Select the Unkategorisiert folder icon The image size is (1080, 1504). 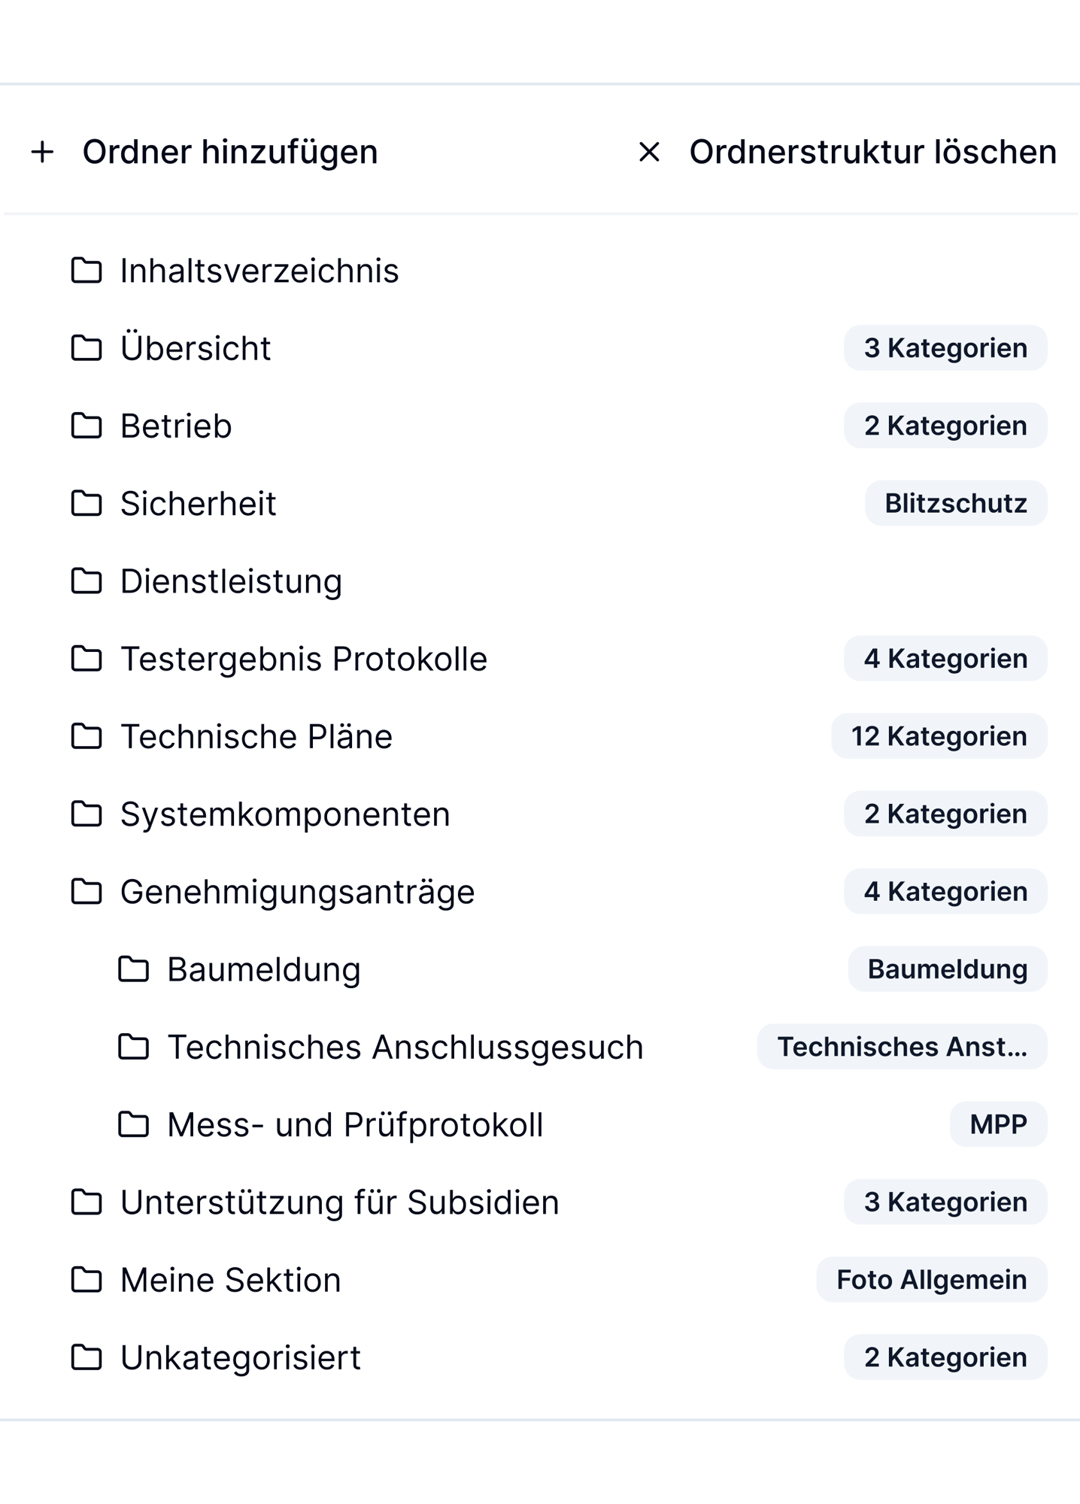click(86, 1357)
